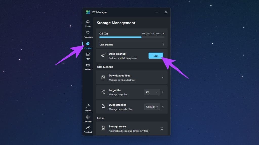This screenshot has width=259, height=145.
Task: Open Large files chevron arrow
Action: [x=162, y=92]
